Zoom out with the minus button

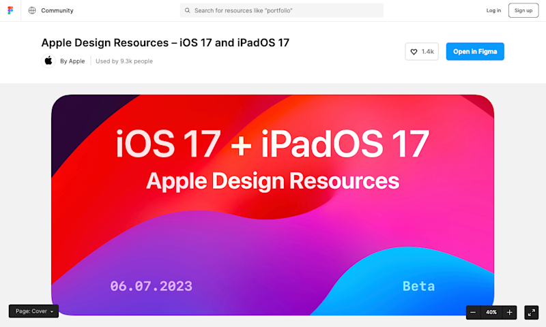click(473, 313)
